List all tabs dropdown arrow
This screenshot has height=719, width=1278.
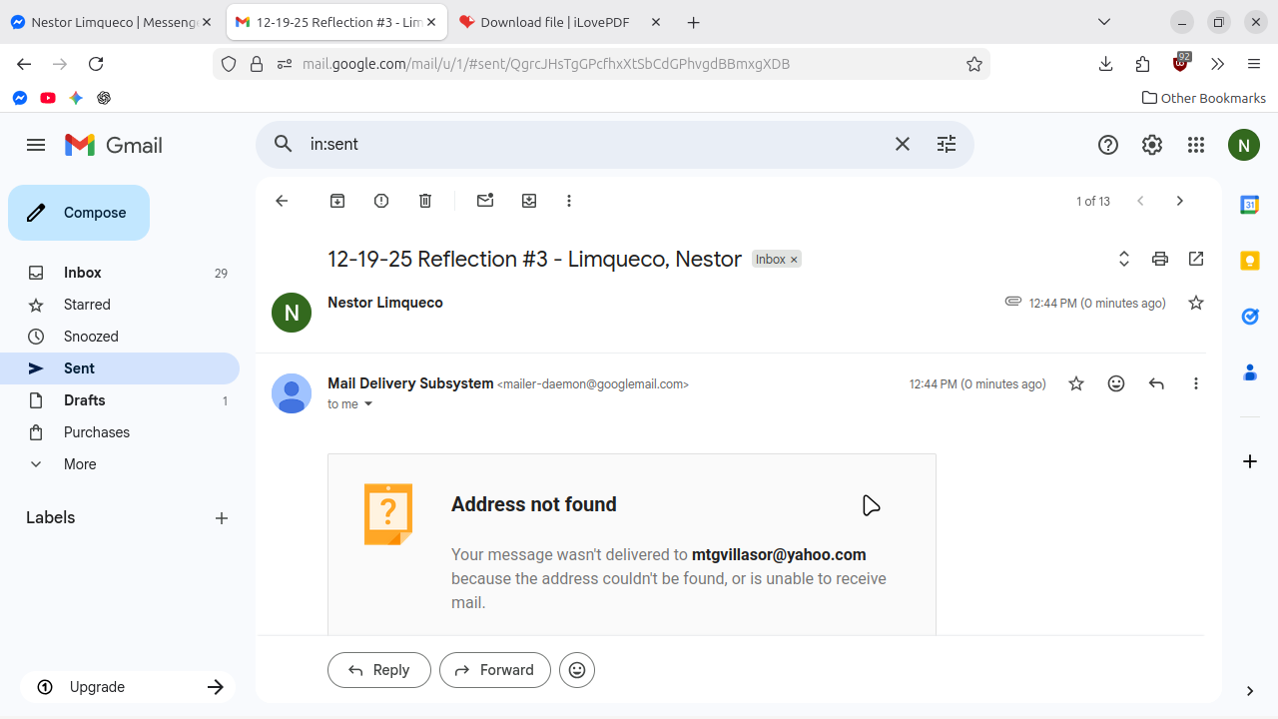click(x=1104, y=22)
